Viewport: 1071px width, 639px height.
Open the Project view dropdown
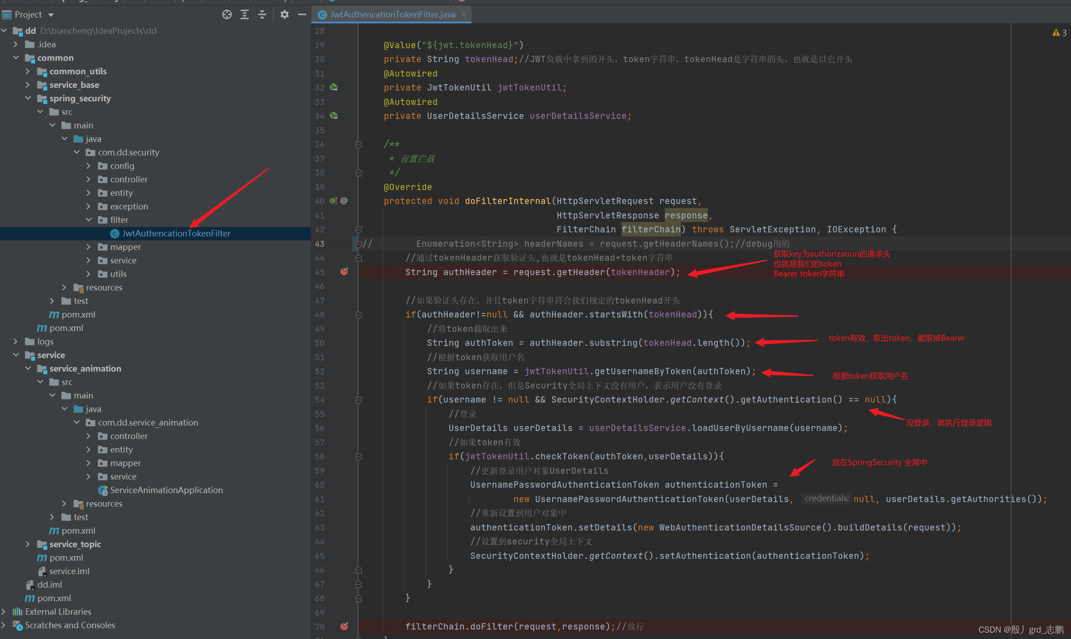tap(51, 15)
